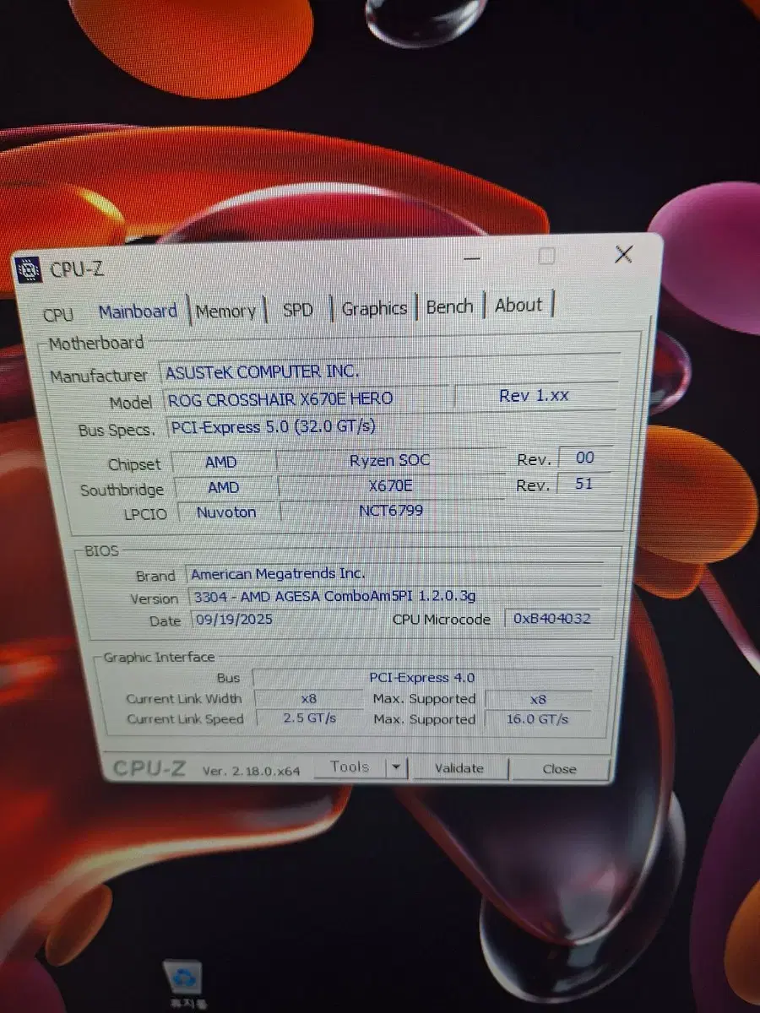
Task: Click BIOS Brand American Megatrends Inc.
Action: [x=393, y=573]
